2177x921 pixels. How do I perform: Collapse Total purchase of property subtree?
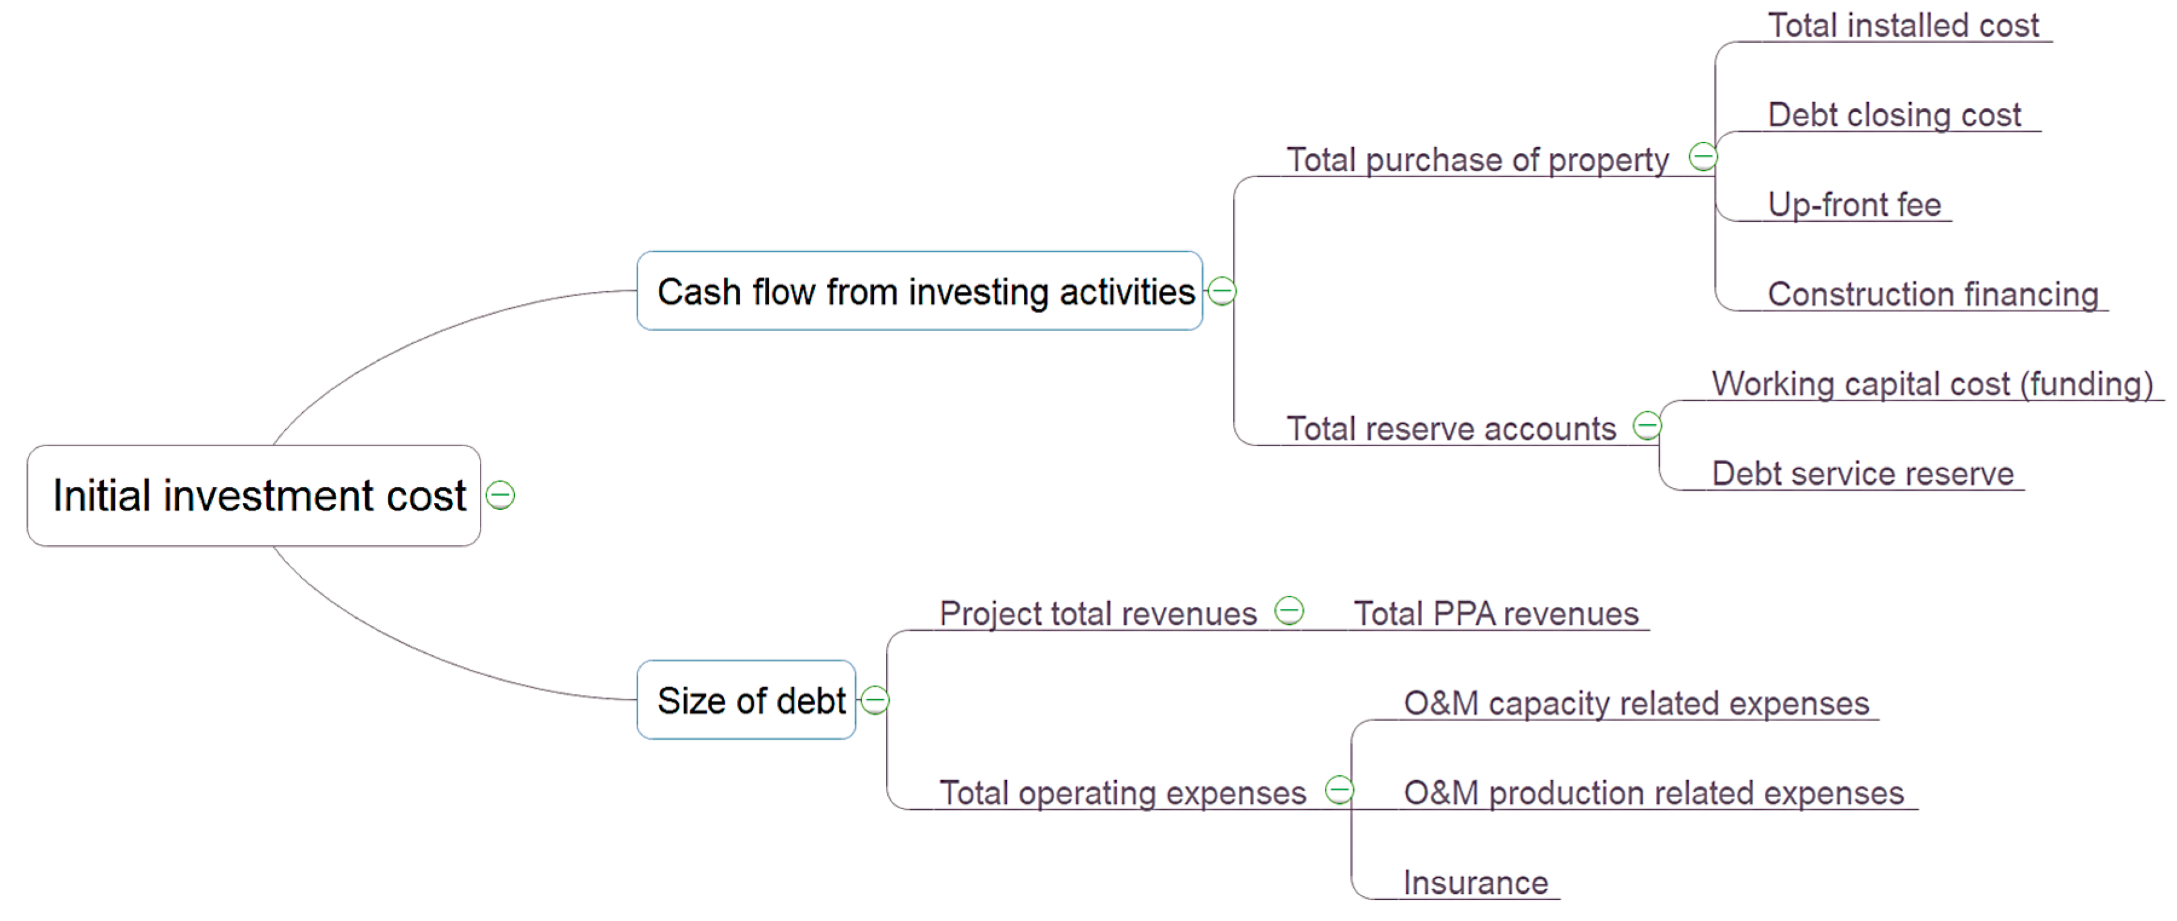pyautogui.click(x=1702, y=157)
